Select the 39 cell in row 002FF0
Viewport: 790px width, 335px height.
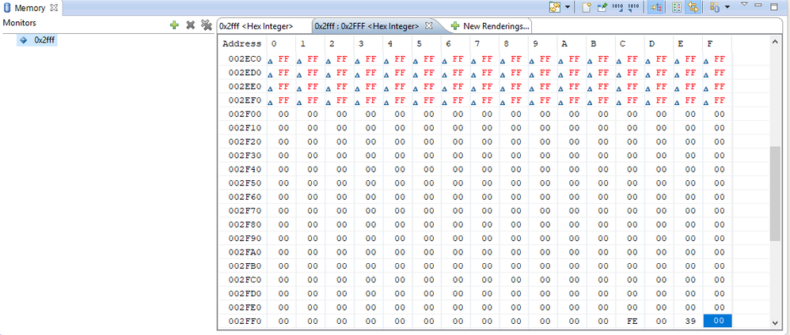coord(690,321)
